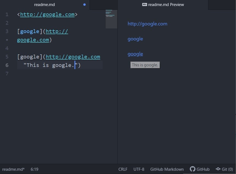Place cursor in <http://google.com> on line 1

(x=47, y=14)
